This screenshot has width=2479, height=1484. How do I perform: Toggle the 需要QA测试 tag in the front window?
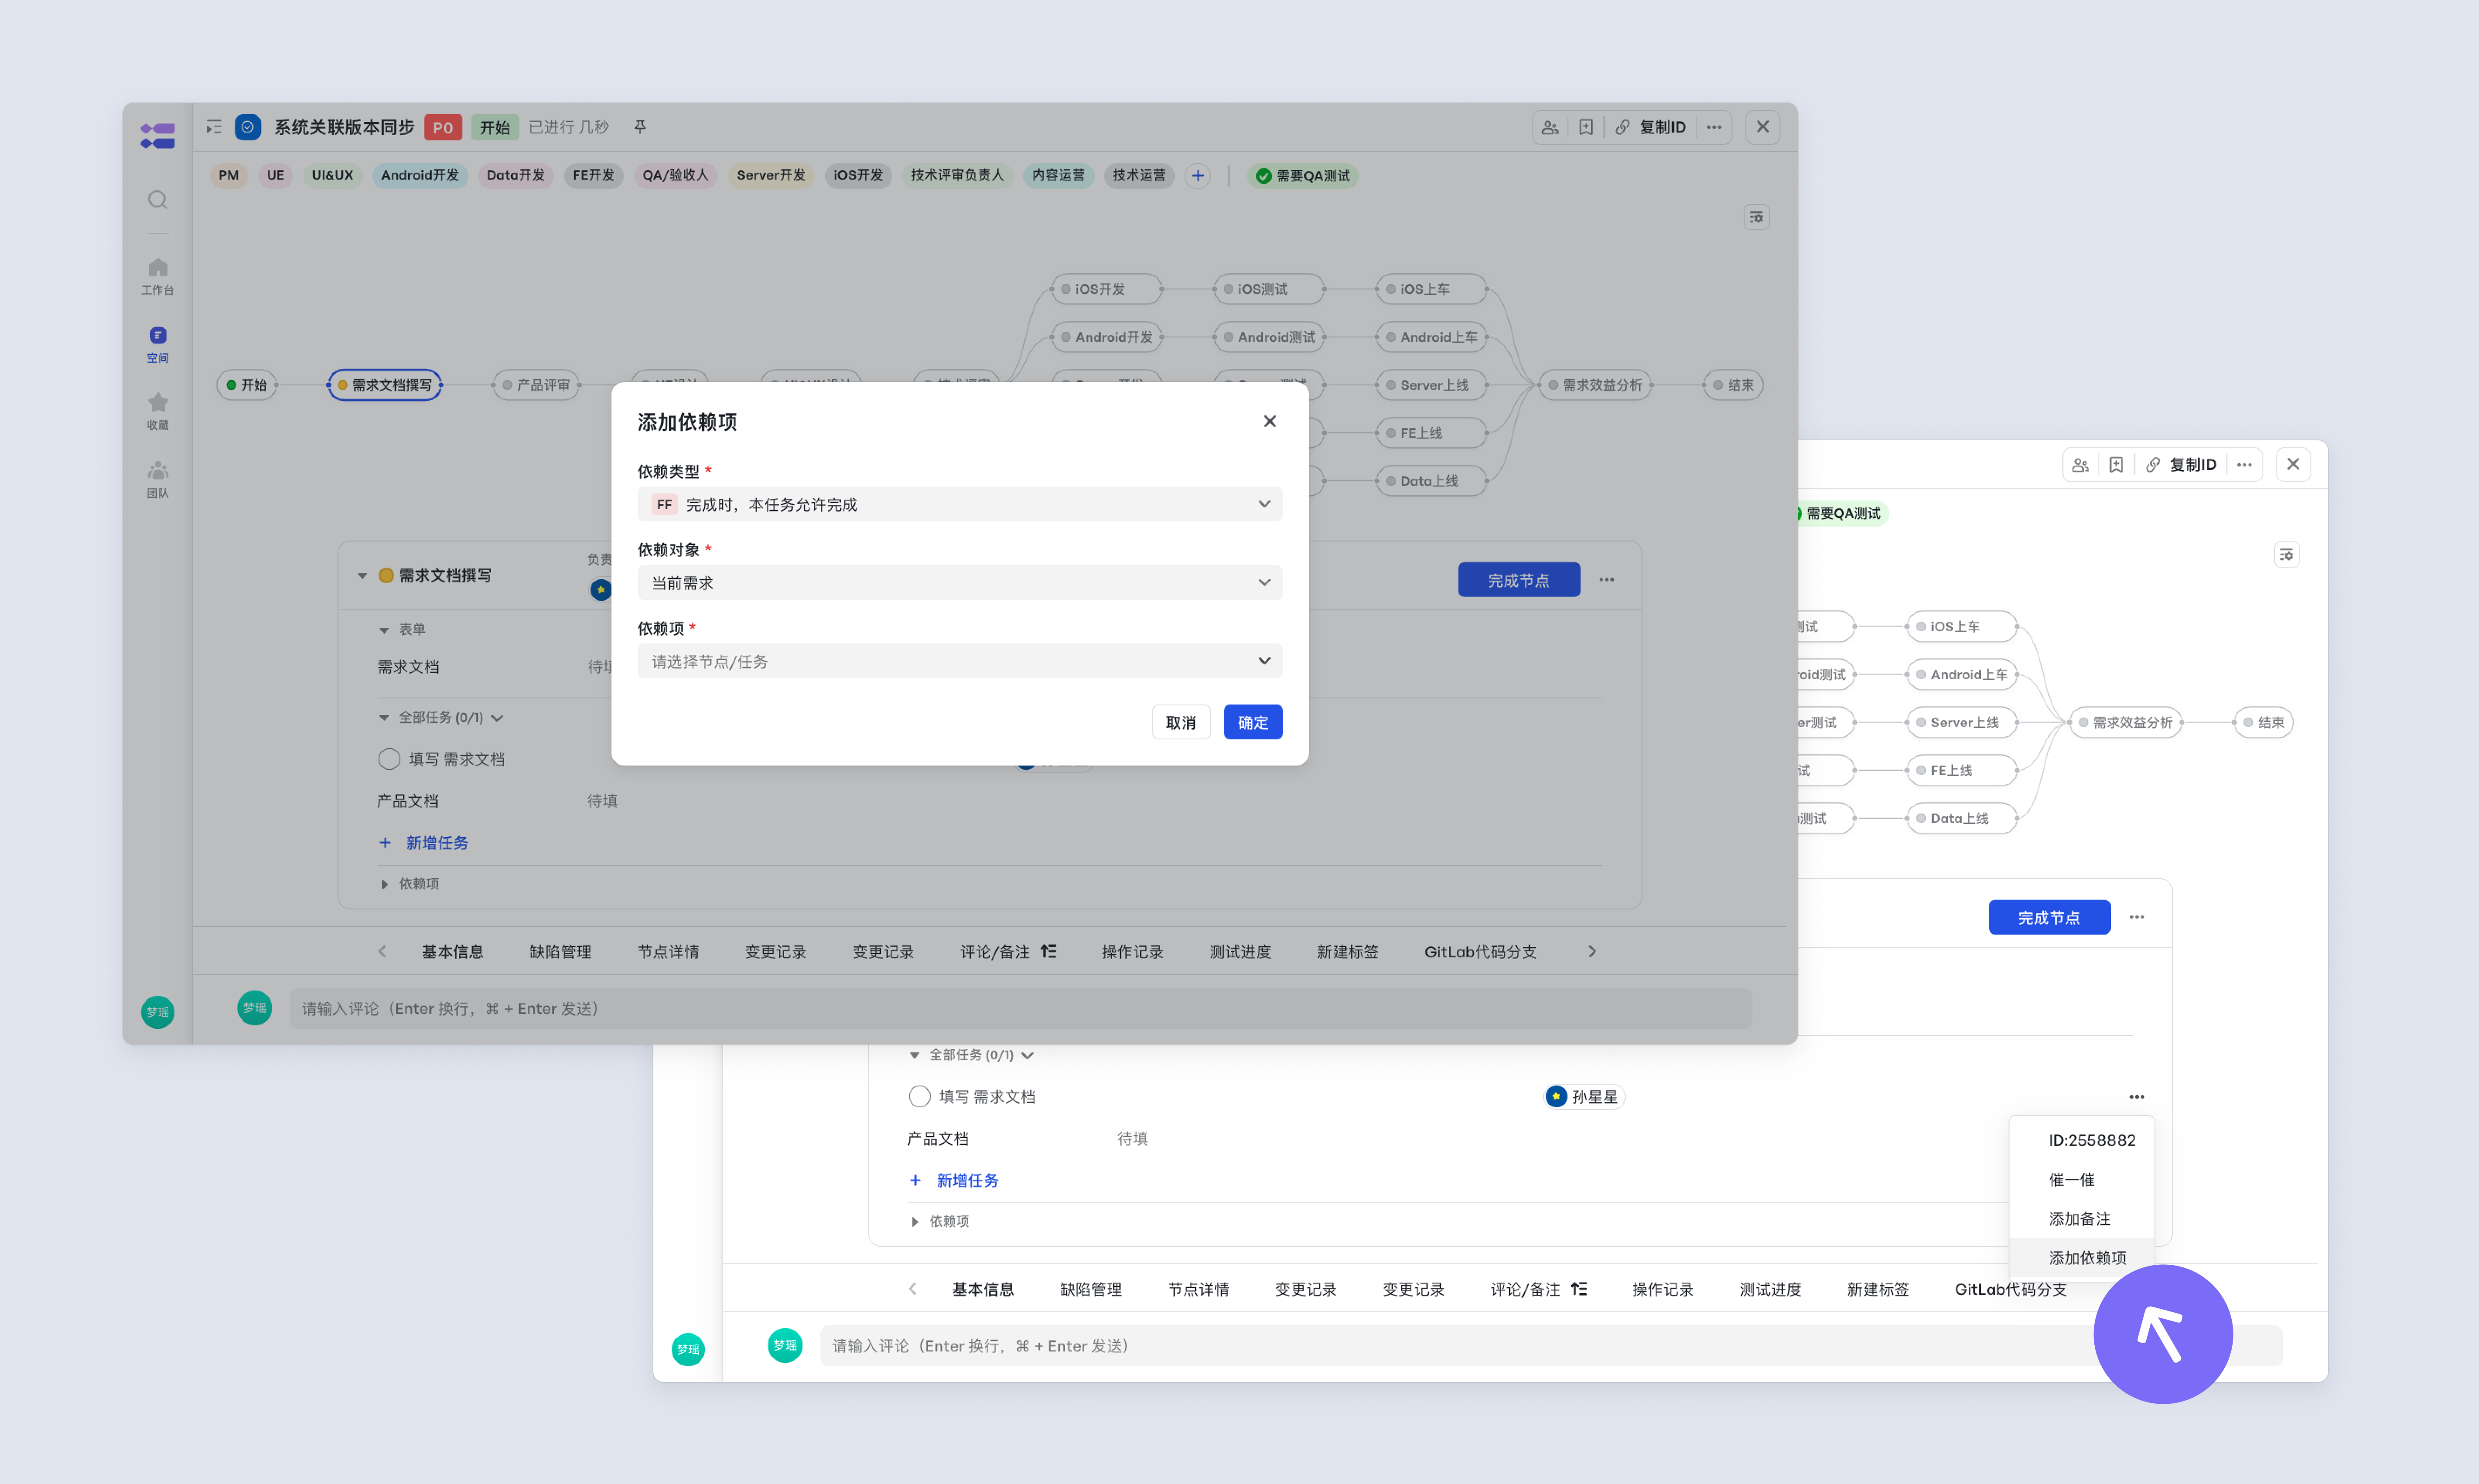(x=1303, y=176)
